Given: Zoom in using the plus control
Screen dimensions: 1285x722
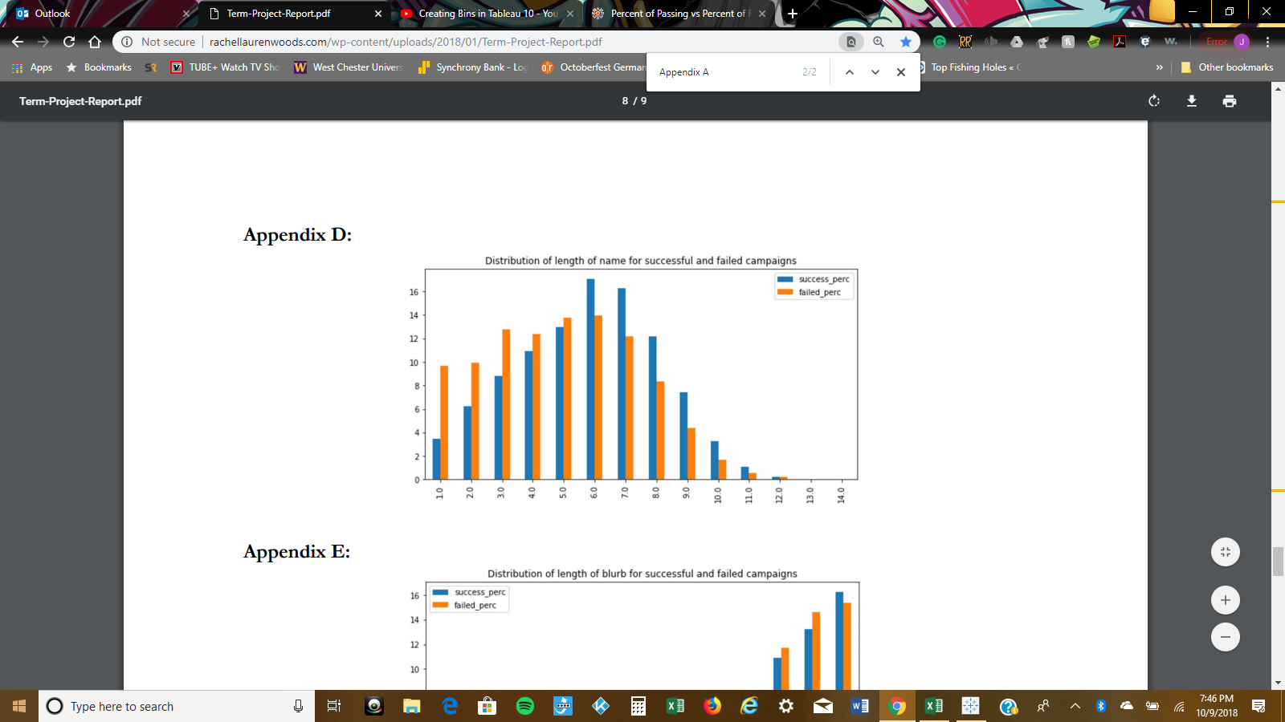Looking at the screenshot, I should [1224, 599].
